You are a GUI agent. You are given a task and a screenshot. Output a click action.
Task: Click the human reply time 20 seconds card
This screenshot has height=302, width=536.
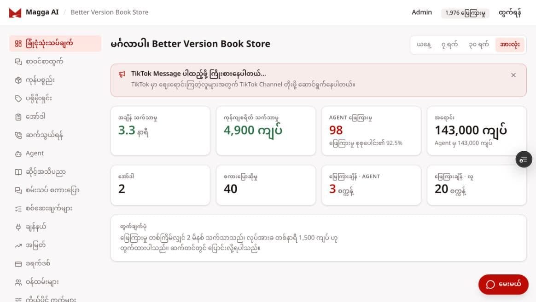[x=477, y=185]
